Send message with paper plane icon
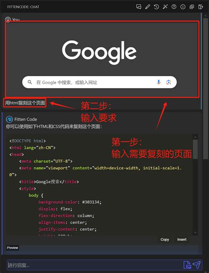Screen dimensions: 209x273 [197, 265]
